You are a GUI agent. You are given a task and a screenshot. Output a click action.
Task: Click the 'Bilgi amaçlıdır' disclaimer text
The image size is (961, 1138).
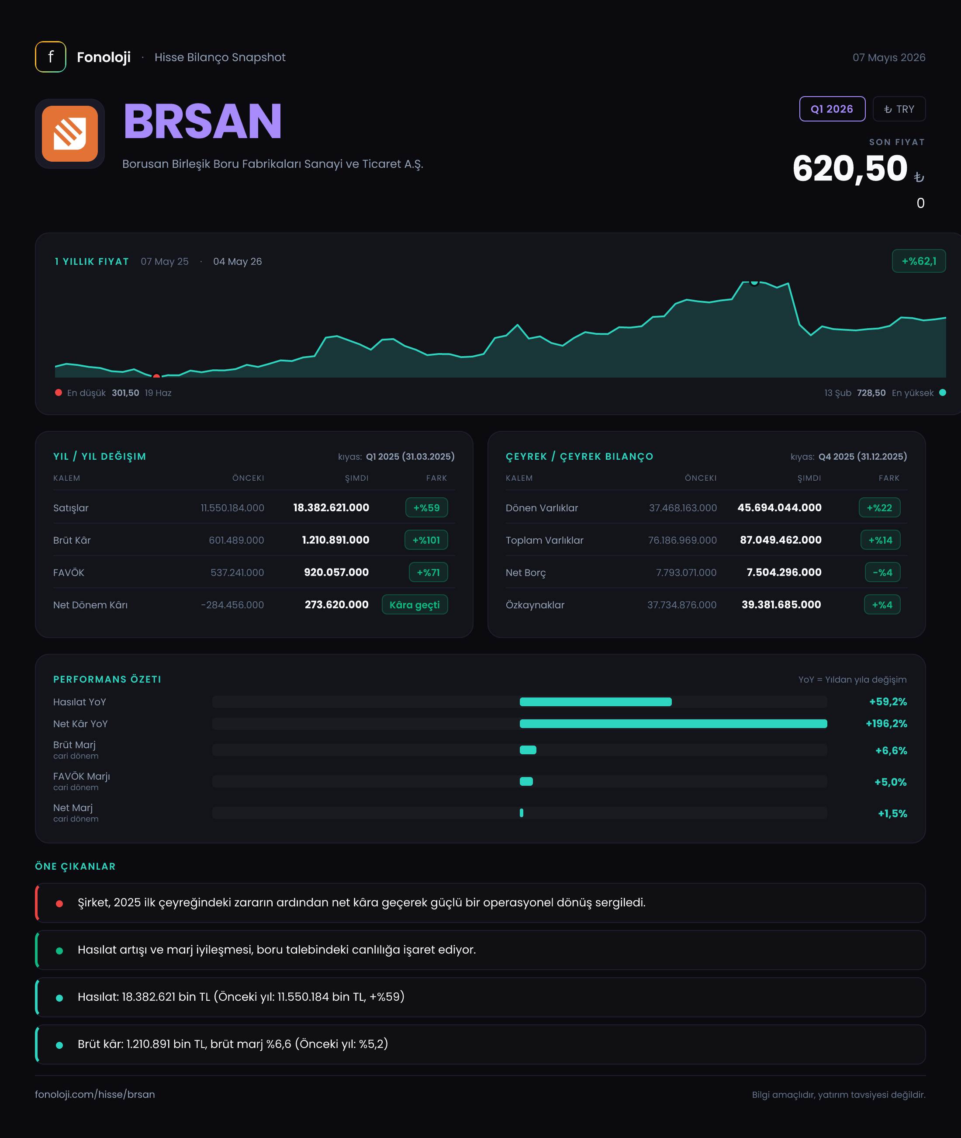838,1094
